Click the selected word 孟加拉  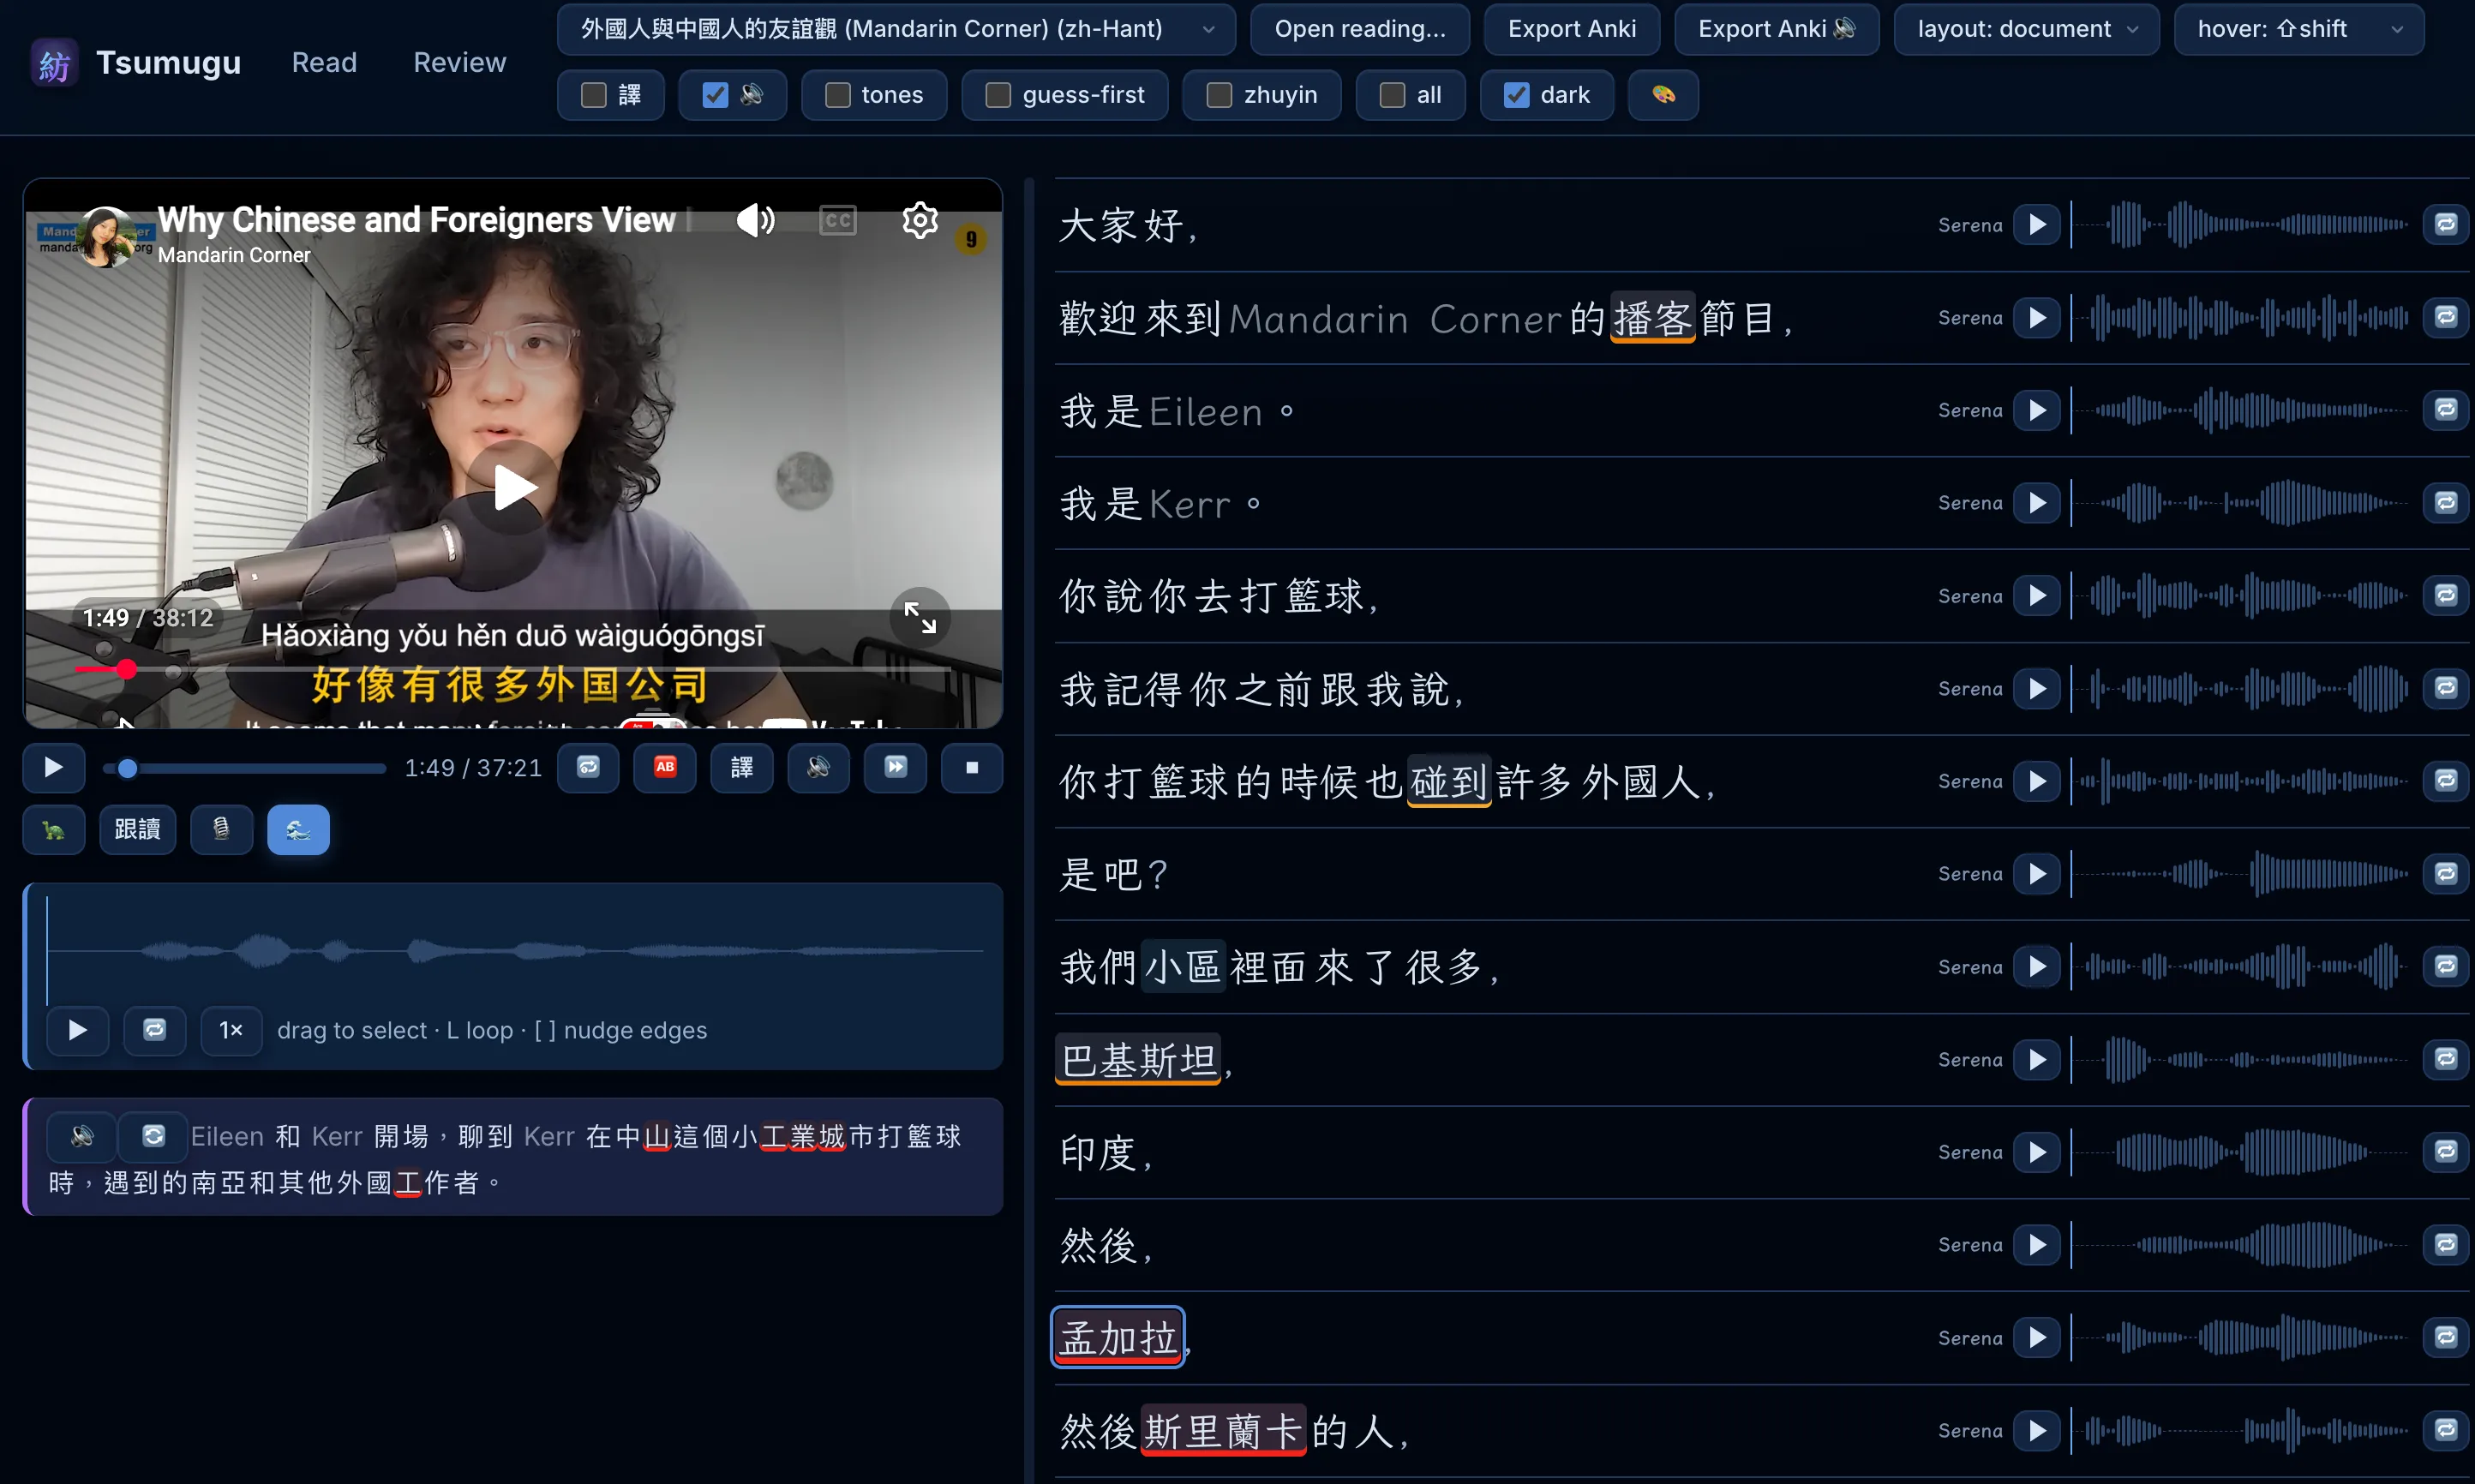click(1118, 1338)
